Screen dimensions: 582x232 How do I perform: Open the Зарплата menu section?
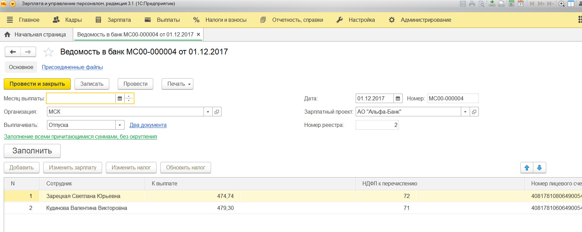click(x=113, y=20)
